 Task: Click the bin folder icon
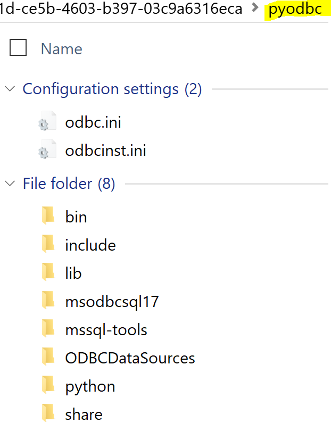[x=48, y=216]
